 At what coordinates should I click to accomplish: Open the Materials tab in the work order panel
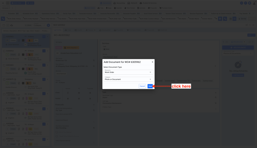(x=162, y=30)
